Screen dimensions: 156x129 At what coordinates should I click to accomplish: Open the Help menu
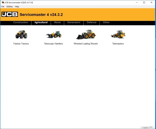coord(17,6)
